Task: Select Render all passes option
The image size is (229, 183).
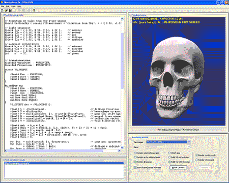Action: coord(143,162)
